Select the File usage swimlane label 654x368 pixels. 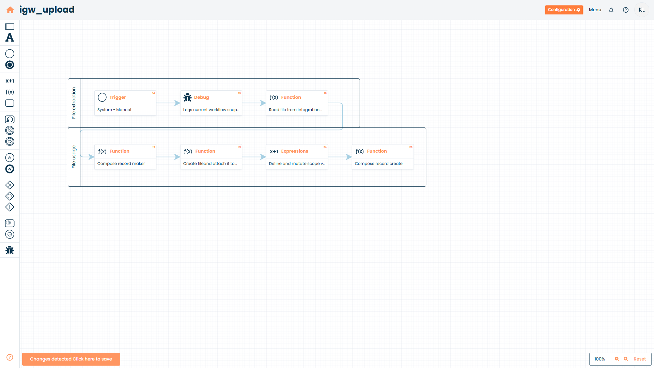pos(74,157)
